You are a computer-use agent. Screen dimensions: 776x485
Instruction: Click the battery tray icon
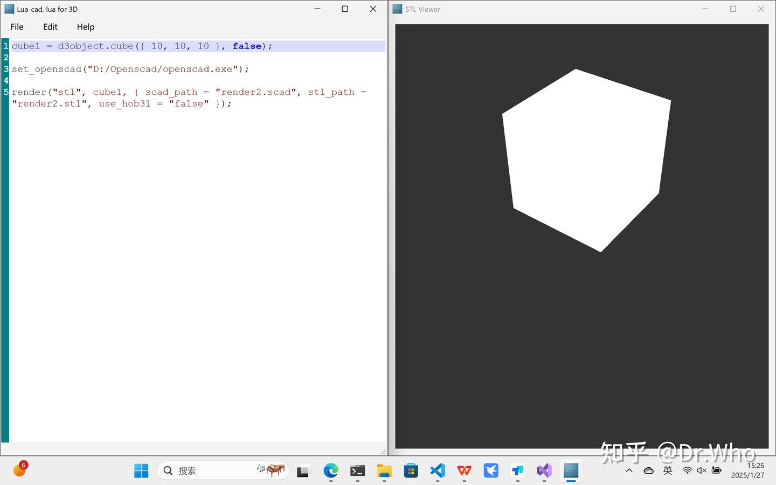pos(716,471)
